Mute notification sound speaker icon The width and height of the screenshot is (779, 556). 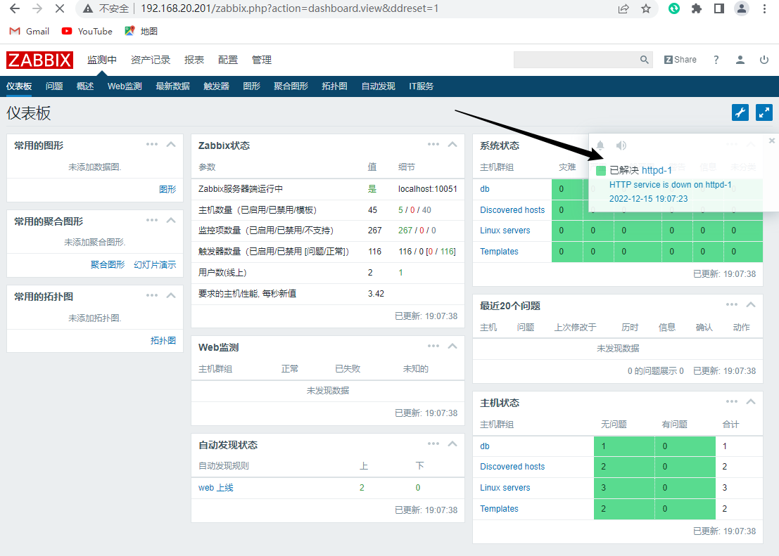(x=621, y=146)
